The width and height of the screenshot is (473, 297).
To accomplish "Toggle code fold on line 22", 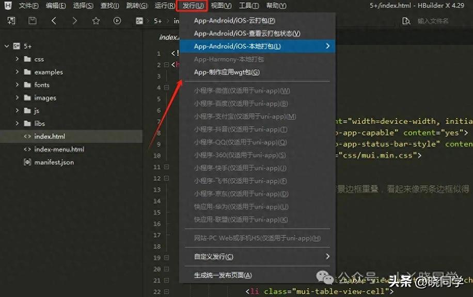I will point(166,292).
